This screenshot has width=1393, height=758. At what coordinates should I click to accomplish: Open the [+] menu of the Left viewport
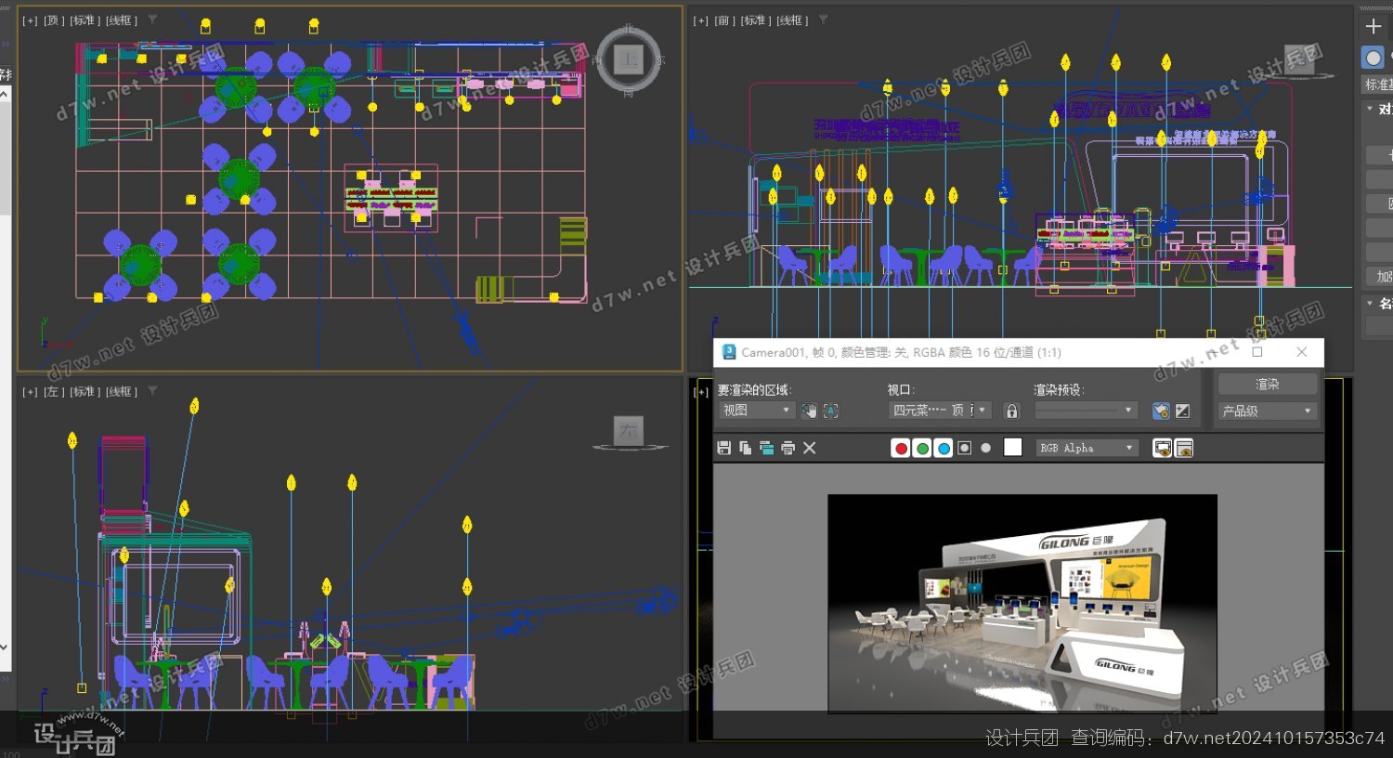30,392
